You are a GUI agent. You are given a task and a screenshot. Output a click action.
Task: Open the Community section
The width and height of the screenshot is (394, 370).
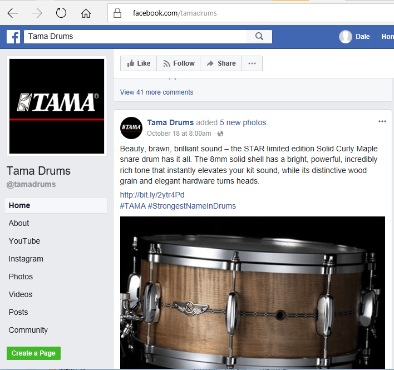28,330
